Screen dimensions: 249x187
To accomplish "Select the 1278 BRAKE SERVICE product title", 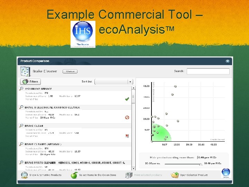I will (38, 89).
